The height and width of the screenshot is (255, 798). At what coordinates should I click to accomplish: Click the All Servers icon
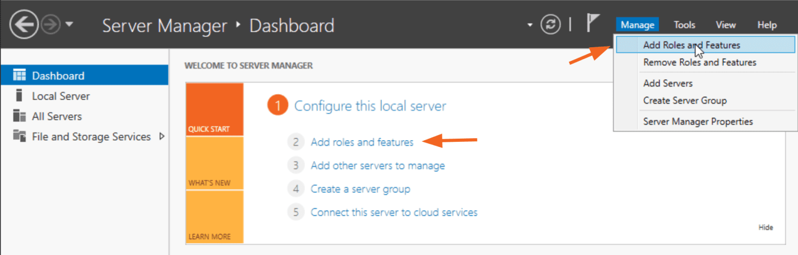point(19,116)
